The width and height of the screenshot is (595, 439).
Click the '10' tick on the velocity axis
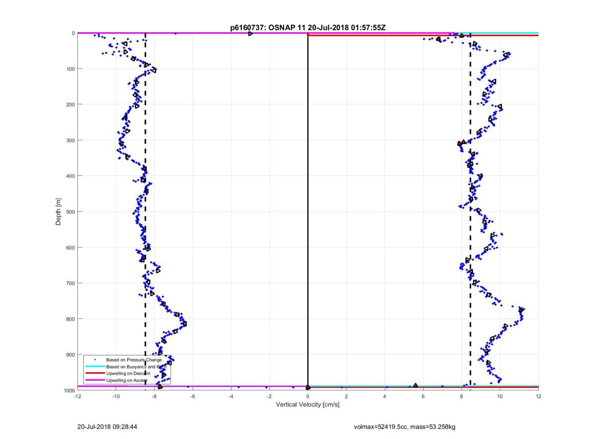pyautogui.click(x=500, y=396)
